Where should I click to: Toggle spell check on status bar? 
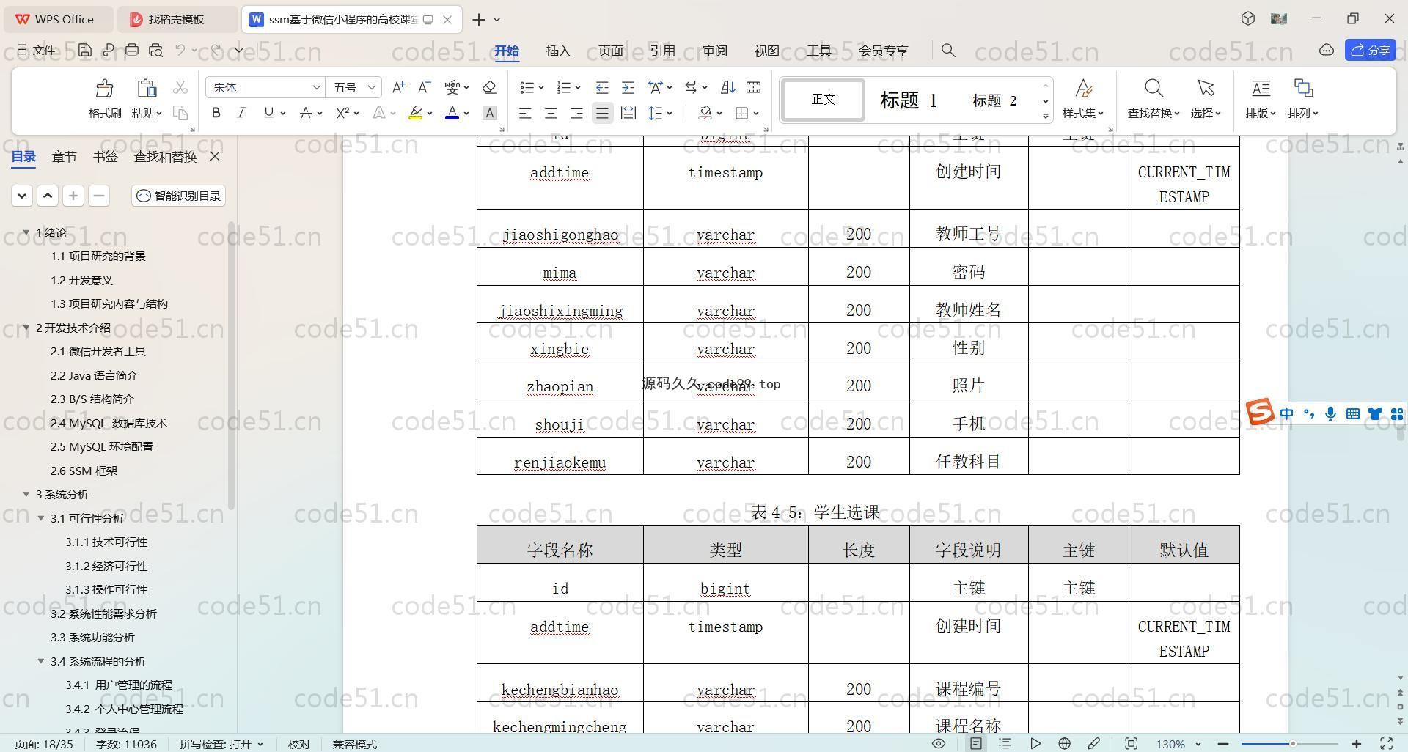click(221, 744)
